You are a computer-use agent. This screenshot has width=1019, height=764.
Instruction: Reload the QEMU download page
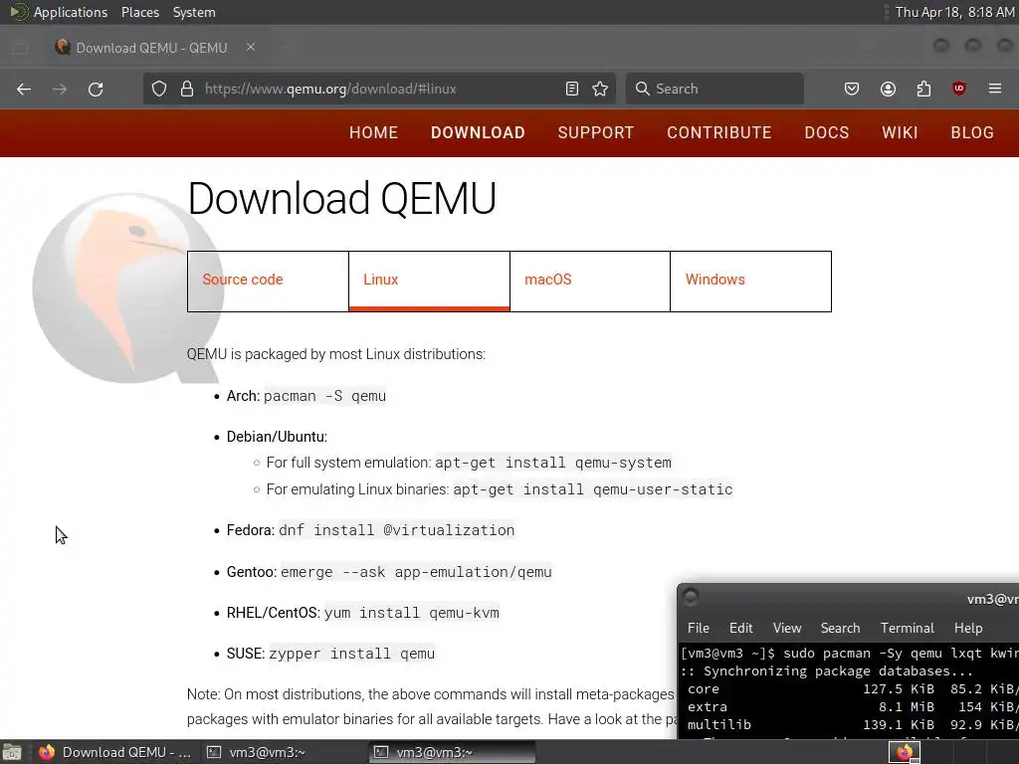click(x=96, y=89)
